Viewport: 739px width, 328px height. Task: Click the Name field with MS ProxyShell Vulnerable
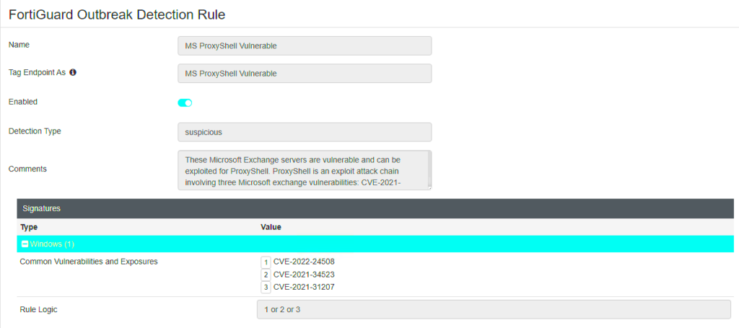304,46
